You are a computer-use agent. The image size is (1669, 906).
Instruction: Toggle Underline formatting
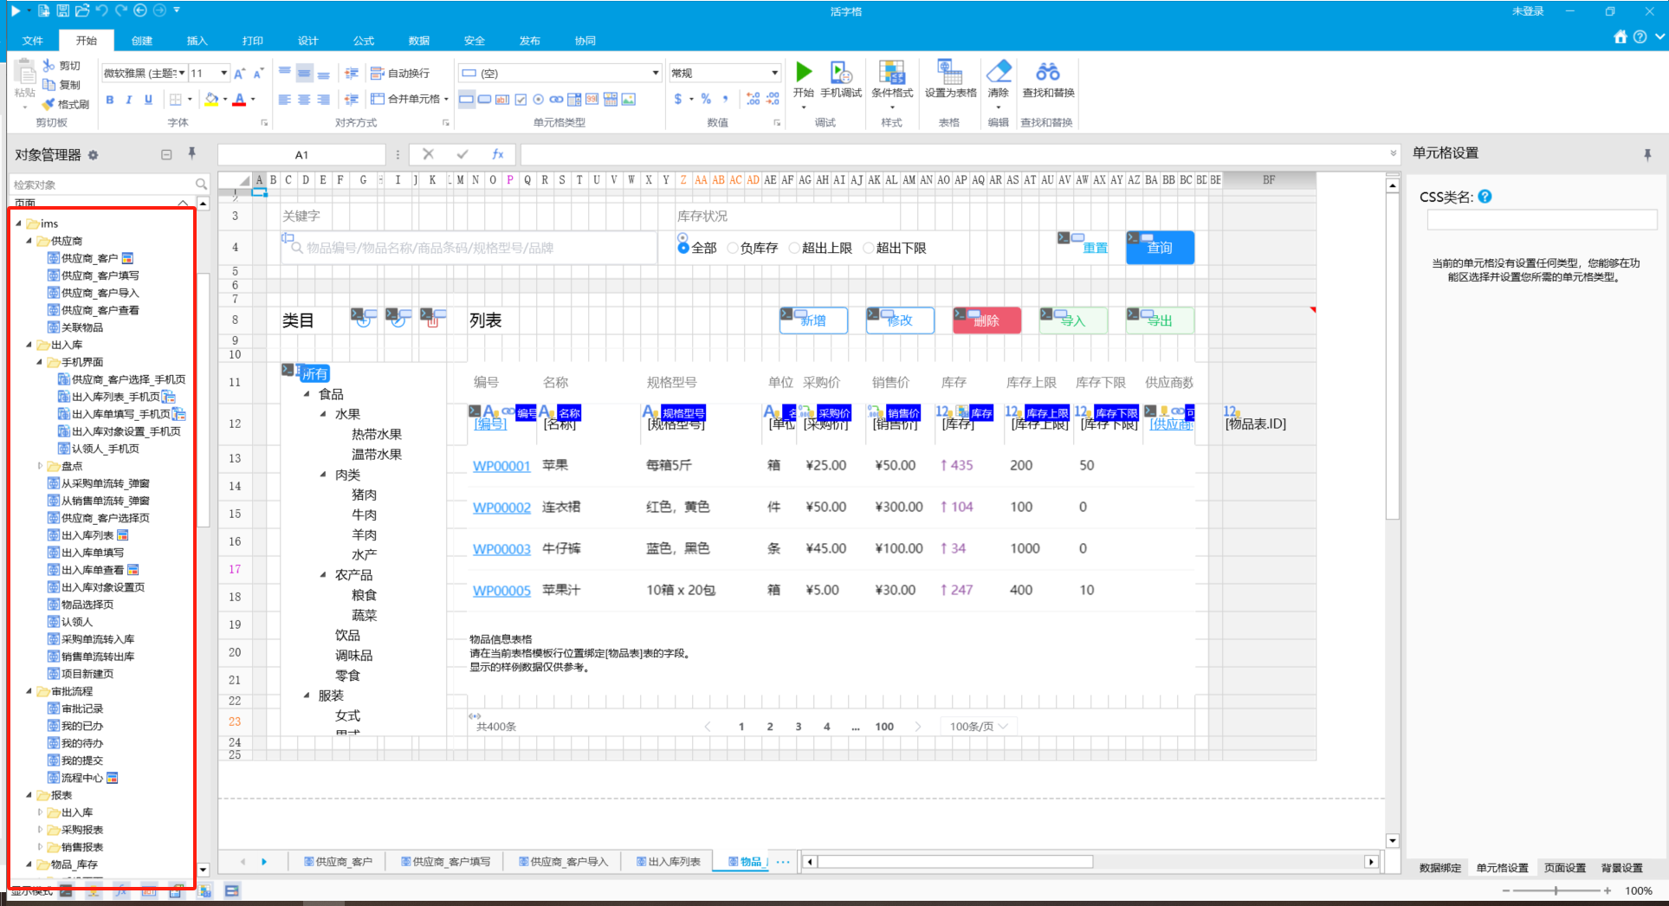(x=148, y=100)
